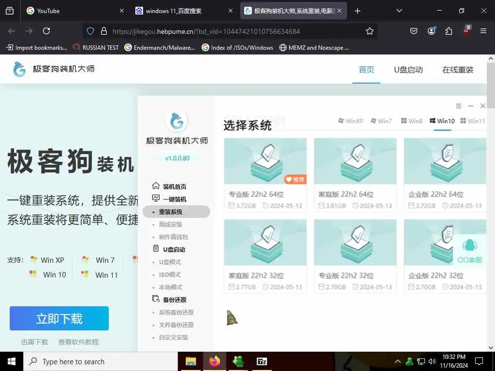The width and height of the screenshot is (495, 371).
Task: Choose the 家庭版 22h2 64位 system card
Action: (x=355, y=175)
